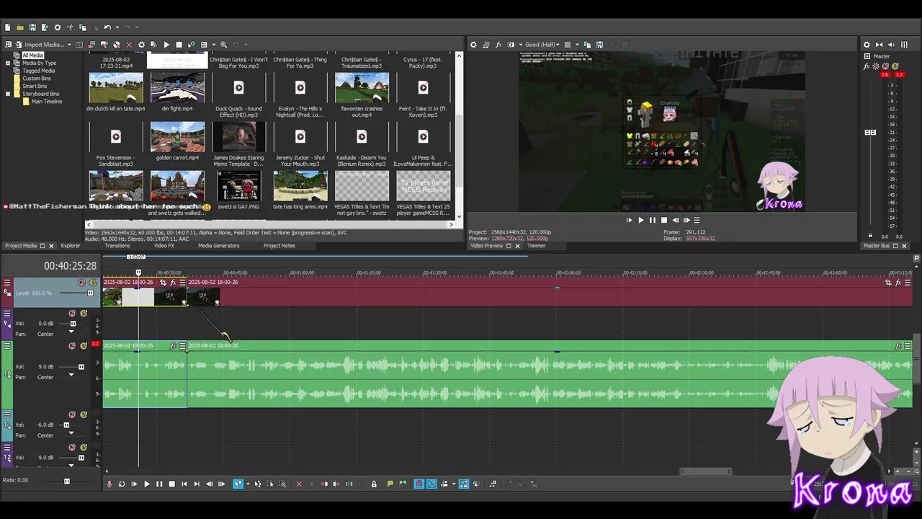Open top video track hamburger menu
The height and width of the screenshot is (519, 922).
click(7, 283)
